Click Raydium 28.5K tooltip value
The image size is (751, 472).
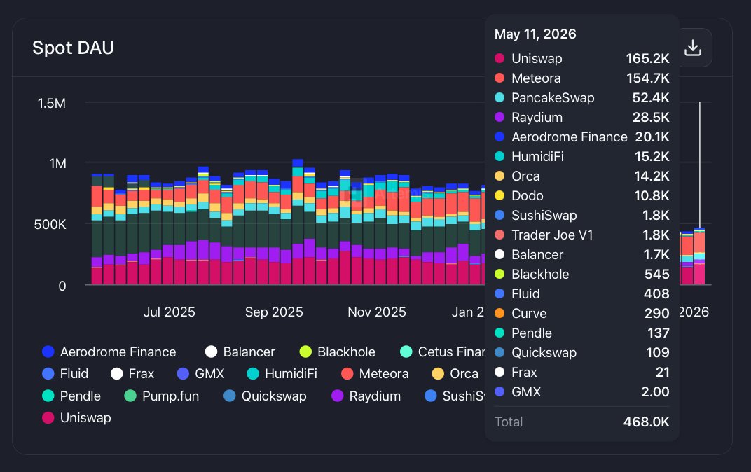point(650,117)
